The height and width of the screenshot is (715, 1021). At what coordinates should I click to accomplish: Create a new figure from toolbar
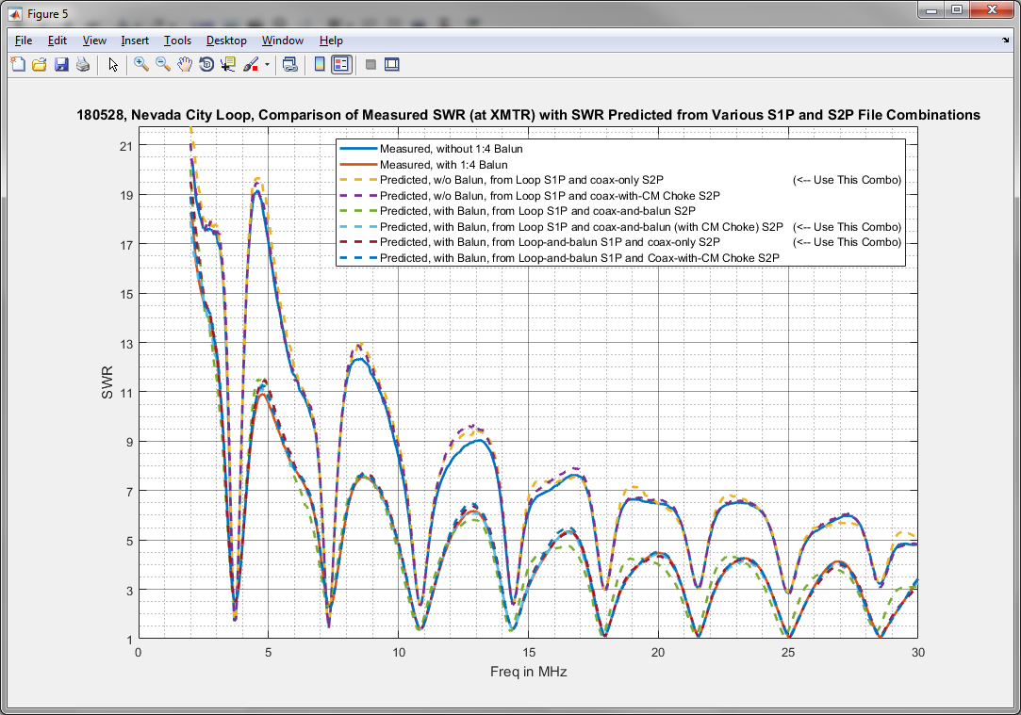18,64
